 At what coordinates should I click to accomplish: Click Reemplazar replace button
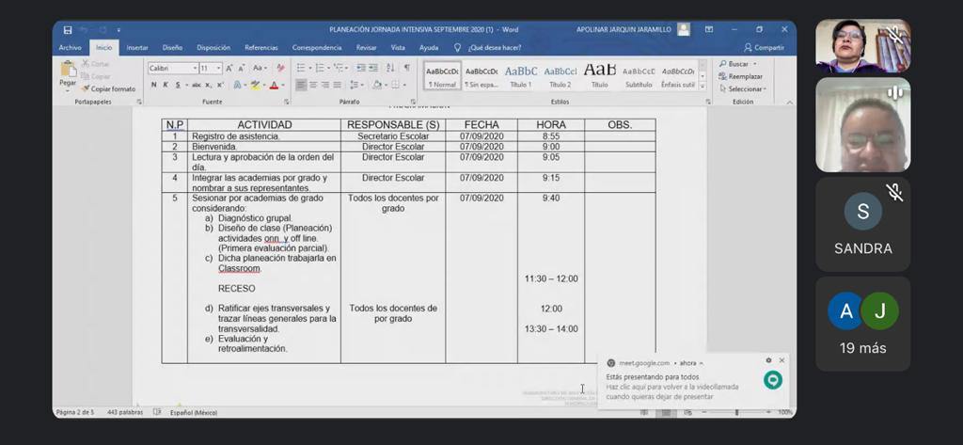pyautogui.click(x=741, y=76)
